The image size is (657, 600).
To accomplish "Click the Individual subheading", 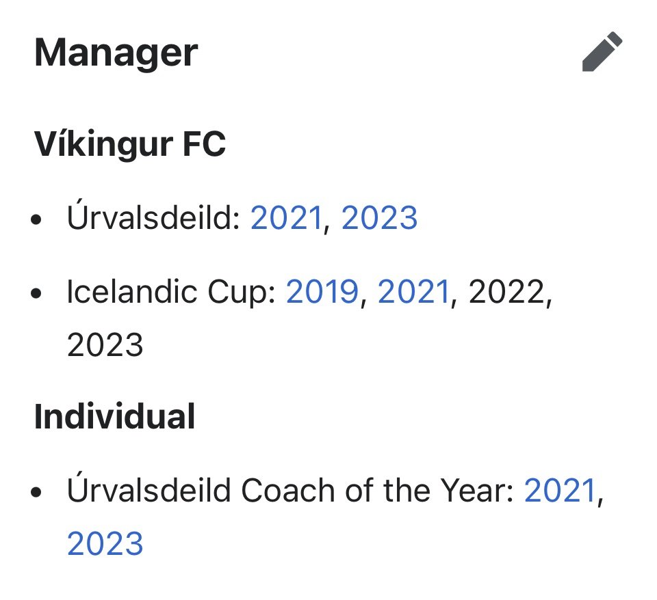I will tap(114, 416).
